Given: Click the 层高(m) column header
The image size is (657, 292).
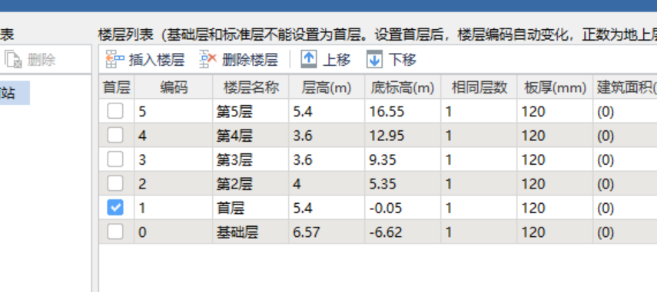Looking at the screenshot, I should click(x=327, y=87).
